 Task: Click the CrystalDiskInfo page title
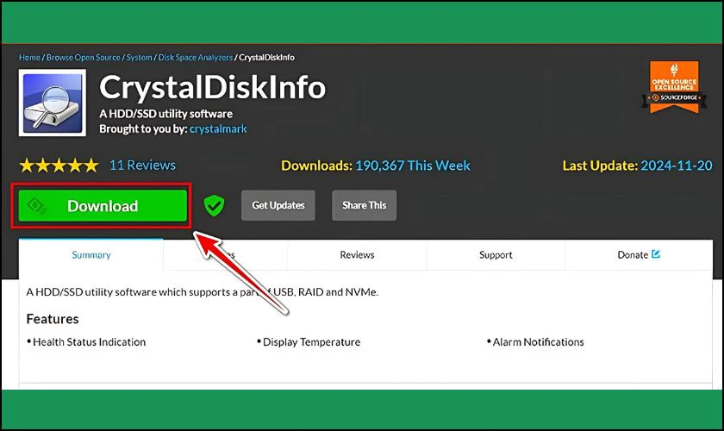click(212, 87)
